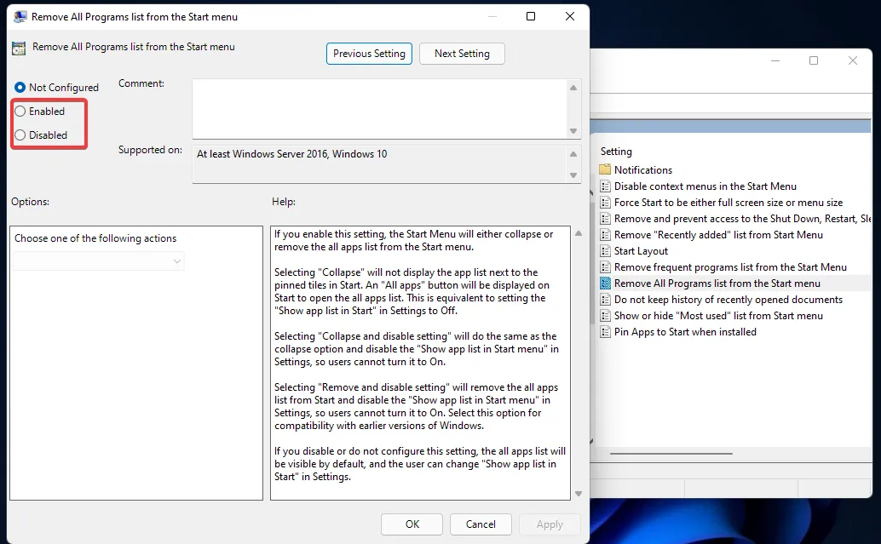
Task: Click the Remove frequent programs policy icon
Action: (605, 267)
